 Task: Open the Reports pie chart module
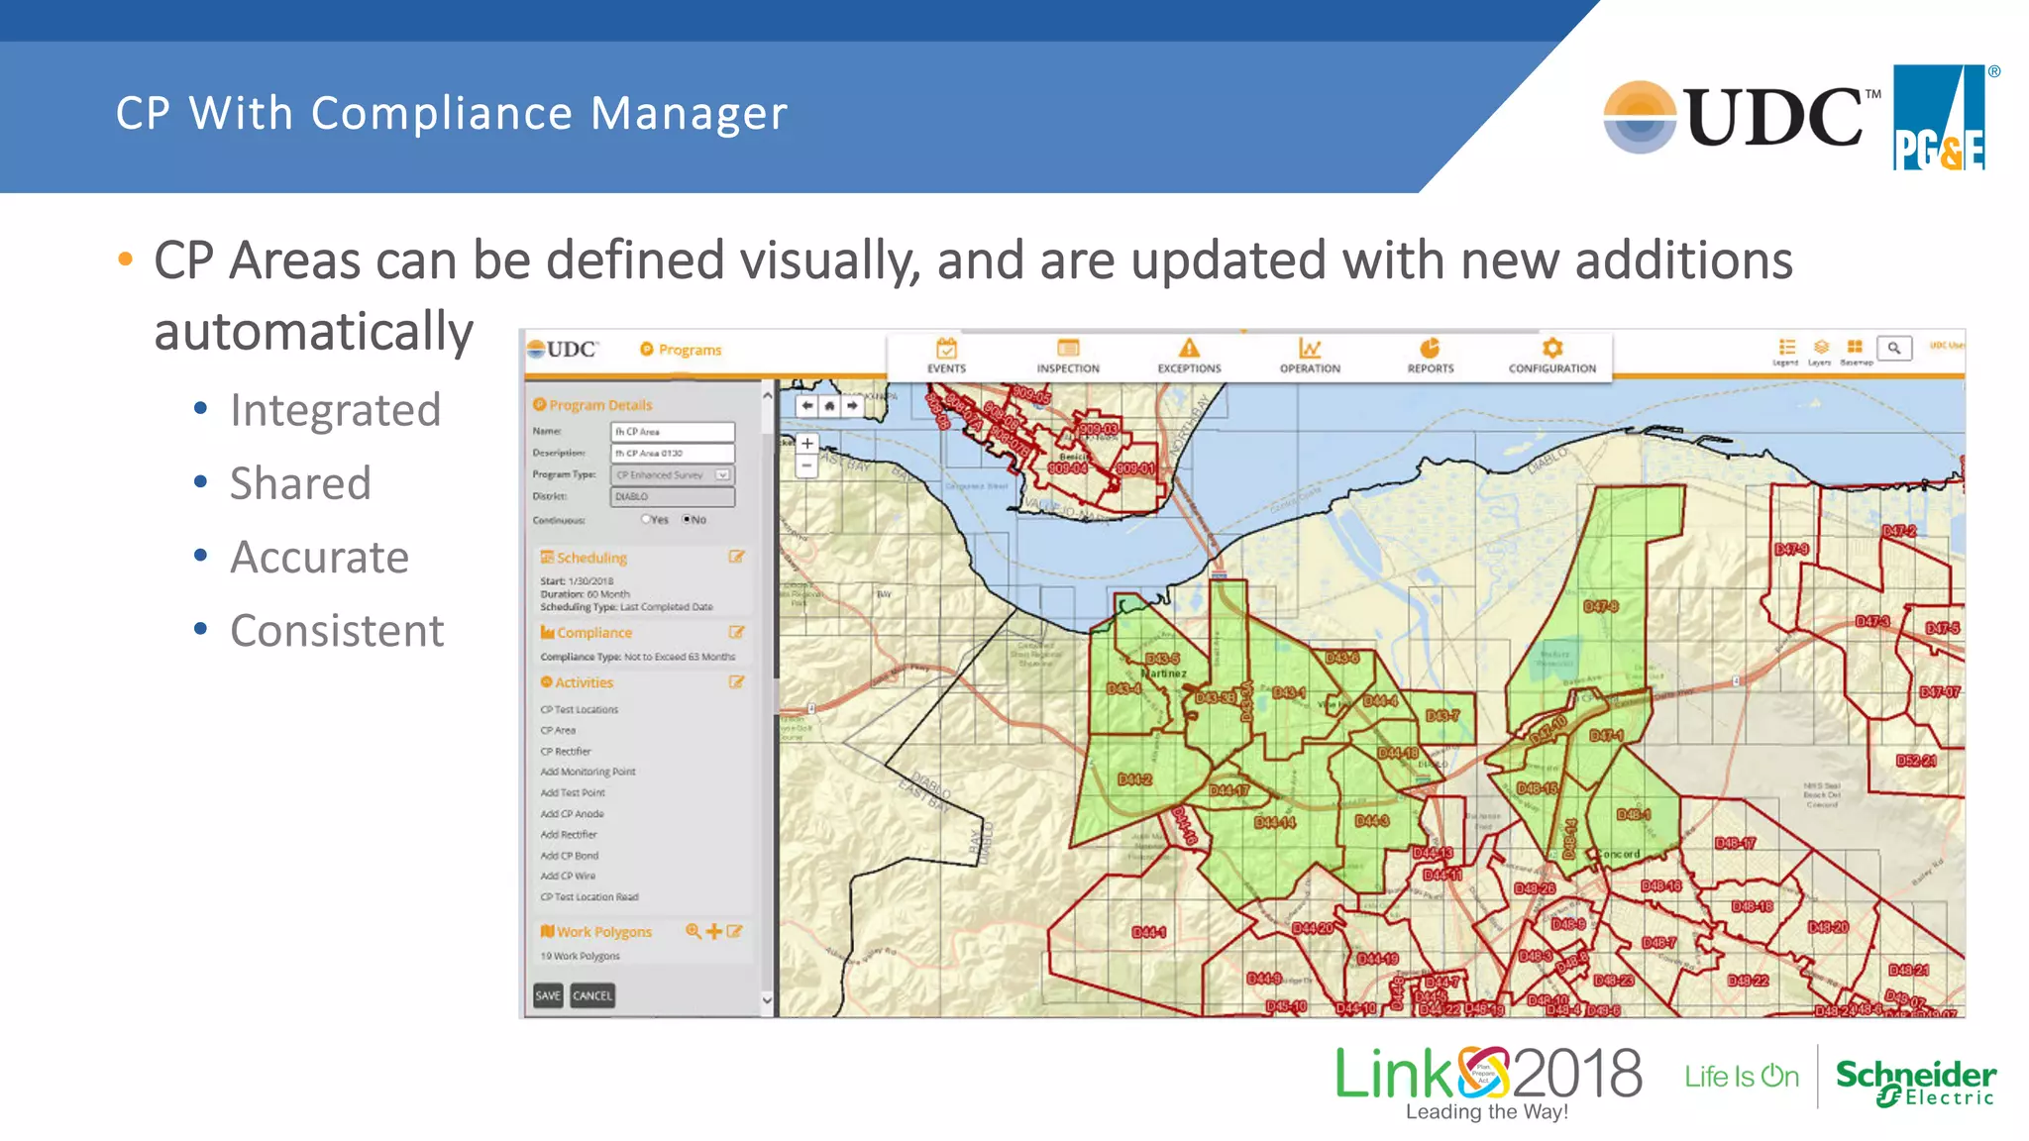pos(1430,356)
